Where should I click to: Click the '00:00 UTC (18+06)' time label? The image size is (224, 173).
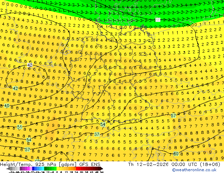coord(196,165)
